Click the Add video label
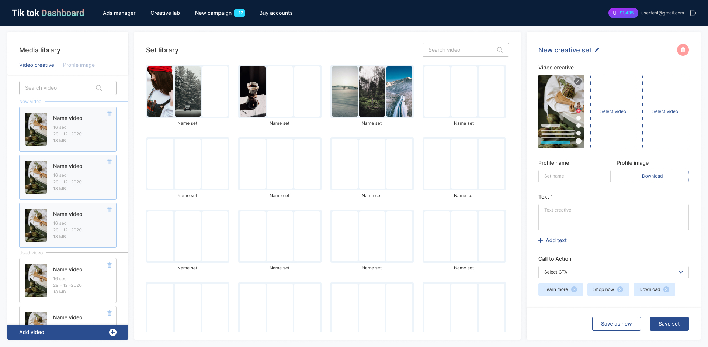 pos(32,332)
